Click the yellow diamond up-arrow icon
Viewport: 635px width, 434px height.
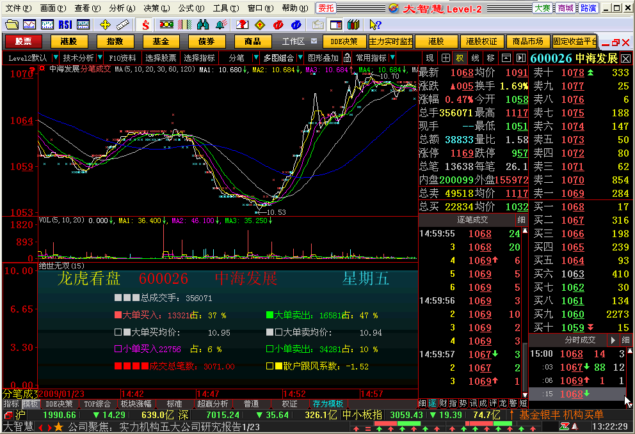pos(260,25)
